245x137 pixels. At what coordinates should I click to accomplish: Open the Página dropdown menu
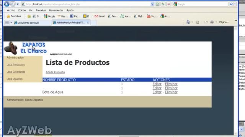click(224, 22)
